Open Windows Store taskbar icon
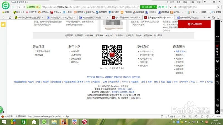223x125 pixels. [23, 122]
